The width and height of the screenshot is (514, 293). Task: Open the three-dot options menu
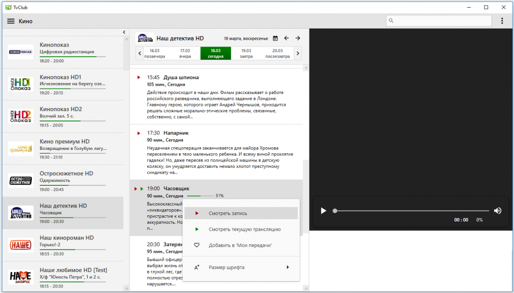(x=502, y=21)
